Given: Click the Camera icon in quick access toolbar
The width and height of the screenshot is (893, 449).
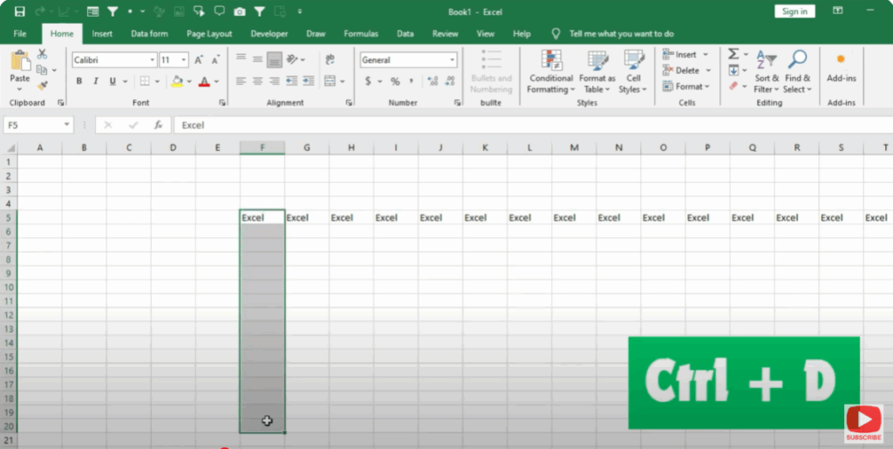Looking at the screenshot, I should tap(240, 11).
